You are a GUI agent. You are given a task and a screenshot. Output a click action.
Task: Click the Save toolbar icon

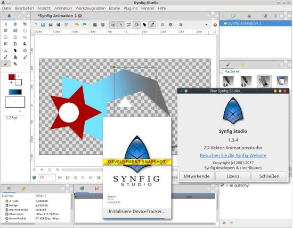(51, 25)
